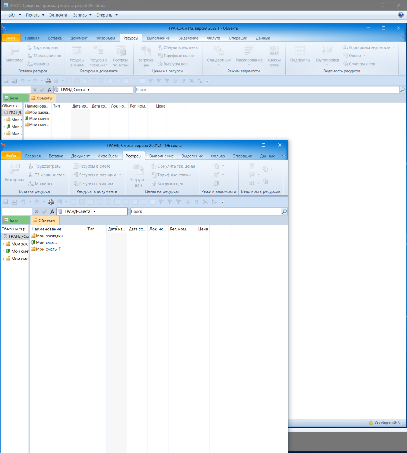Open Photo Viewer help via question mark icon
This screenshot has width=407, height=453.
coord(401,15)
